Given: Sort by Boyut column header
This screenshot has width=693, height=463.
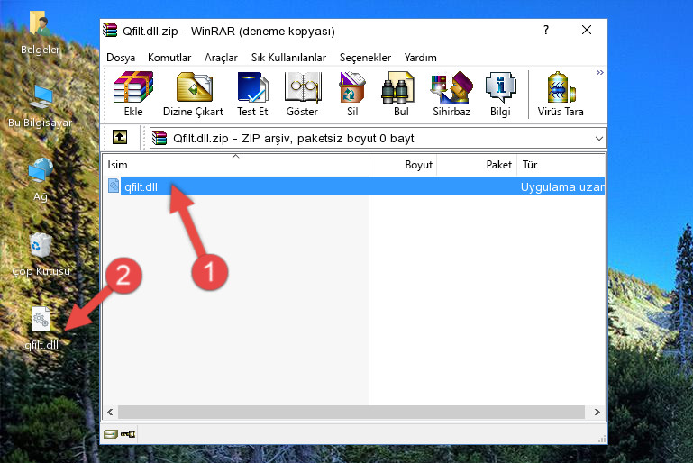Looking at the screenshot, I should pyautogui.click(x=403, y=165).
